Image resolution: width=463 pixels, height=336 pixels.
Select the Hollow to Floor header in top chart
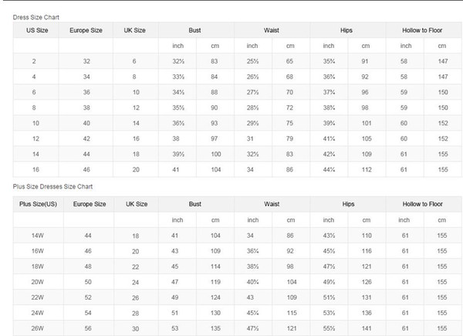click(422, 30)
